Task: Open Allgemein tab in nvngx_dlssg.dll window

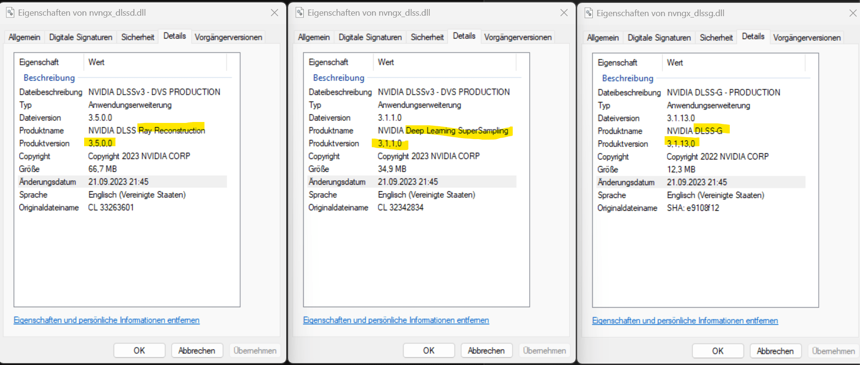Action: [603, 37]
